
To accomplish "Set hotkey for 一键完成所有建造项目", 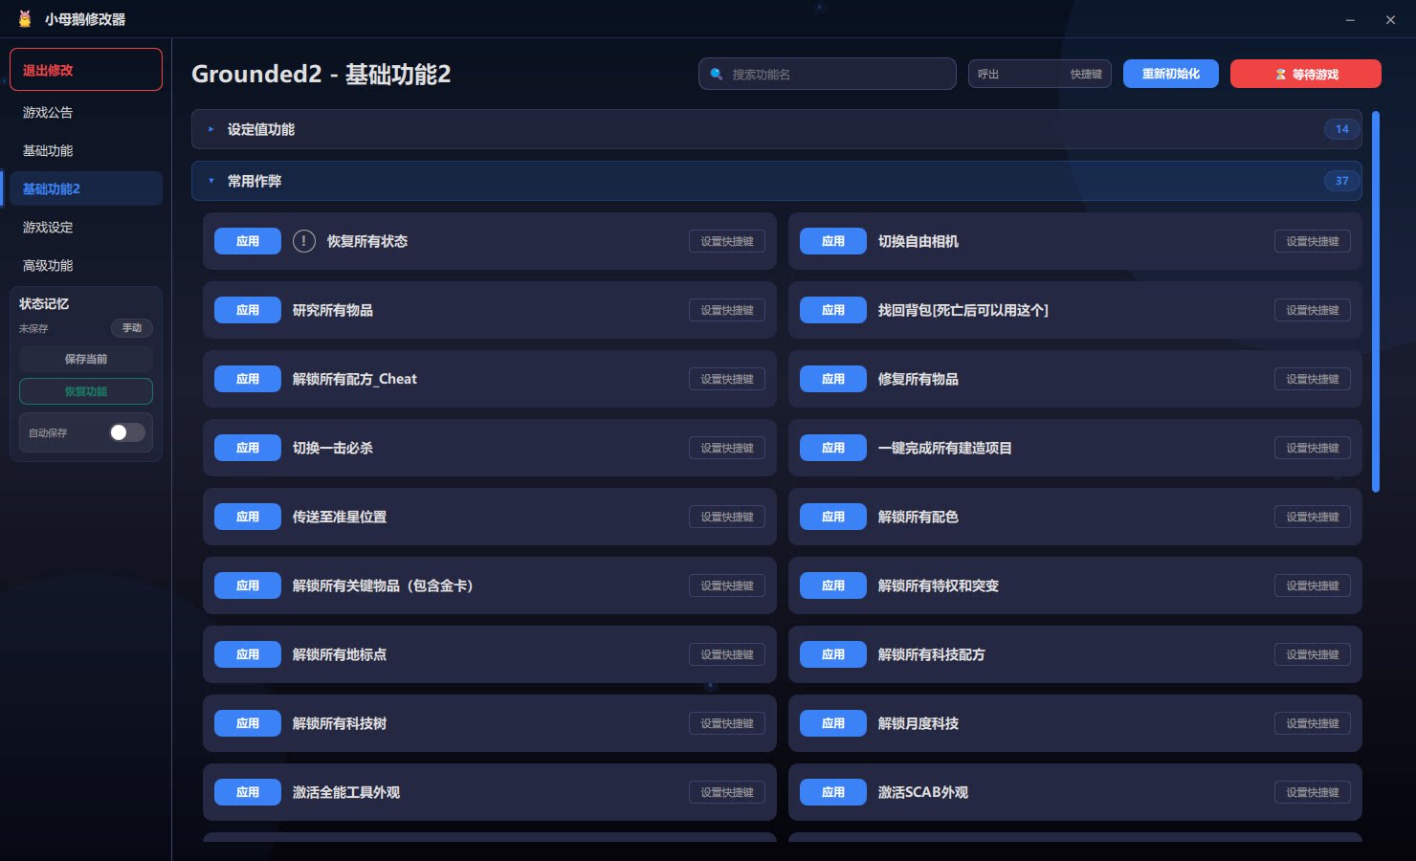I will 1313,448.
